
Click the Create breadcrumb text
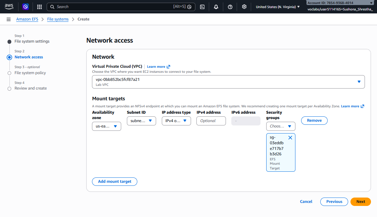point(84,19)
